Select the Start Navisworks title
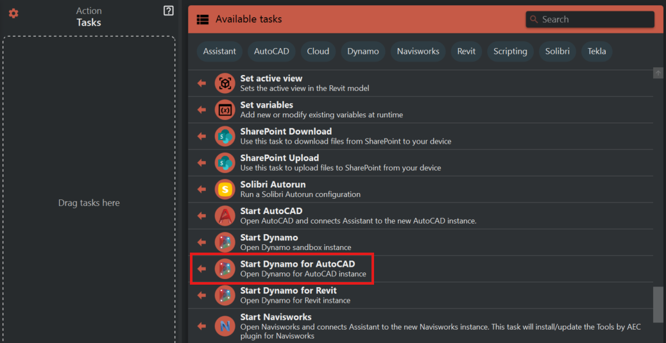Viewport: 666px width, 343px height. (276, 317)
